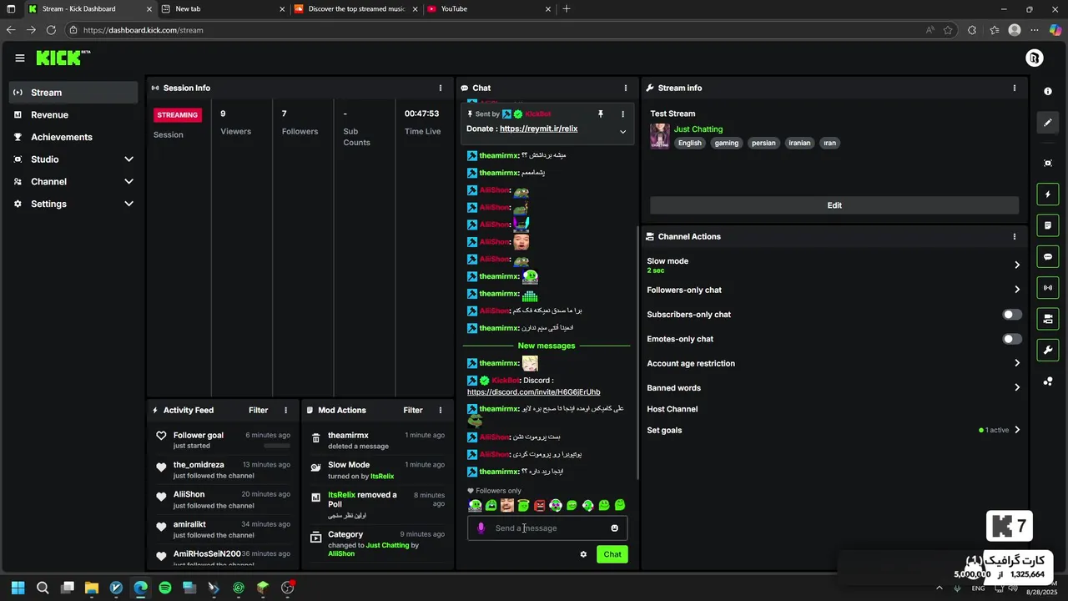This screenshot has height=601, width=1068.
Task: Click the Edit button in Stream info
Action: pyautogui.click(x=834, y=205)
